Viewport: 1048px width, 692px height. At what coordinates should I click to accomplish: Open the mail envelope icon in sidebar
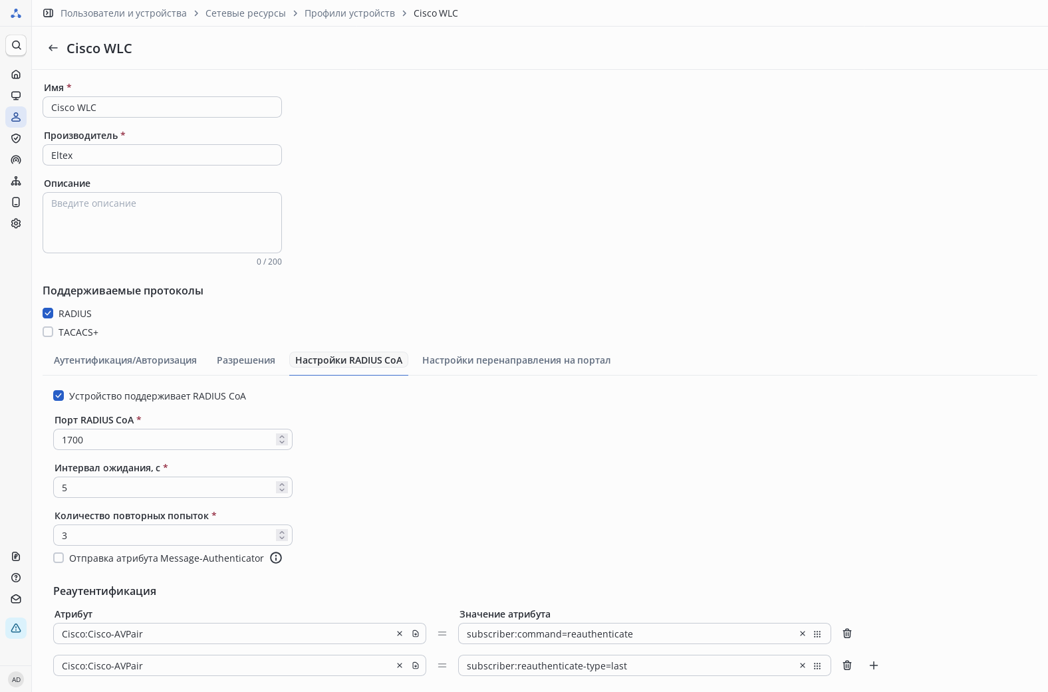pyautogui.click(x=16, y=599)
